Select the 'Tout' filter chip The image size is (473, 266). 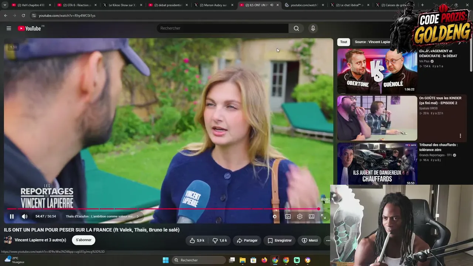pos(344,42)
